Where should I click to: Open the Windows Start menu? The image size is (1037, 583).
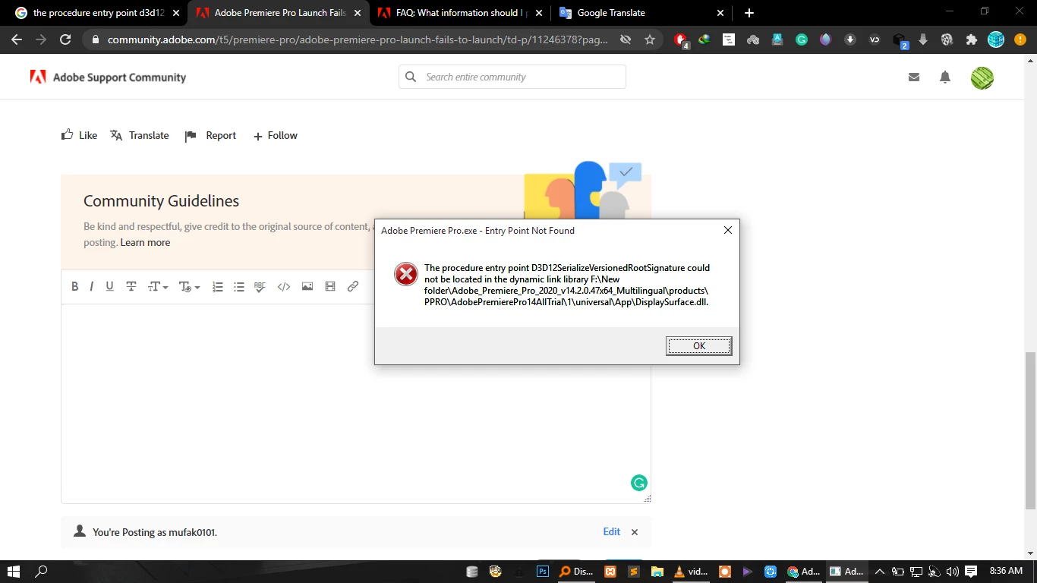[x=14, y=572]
